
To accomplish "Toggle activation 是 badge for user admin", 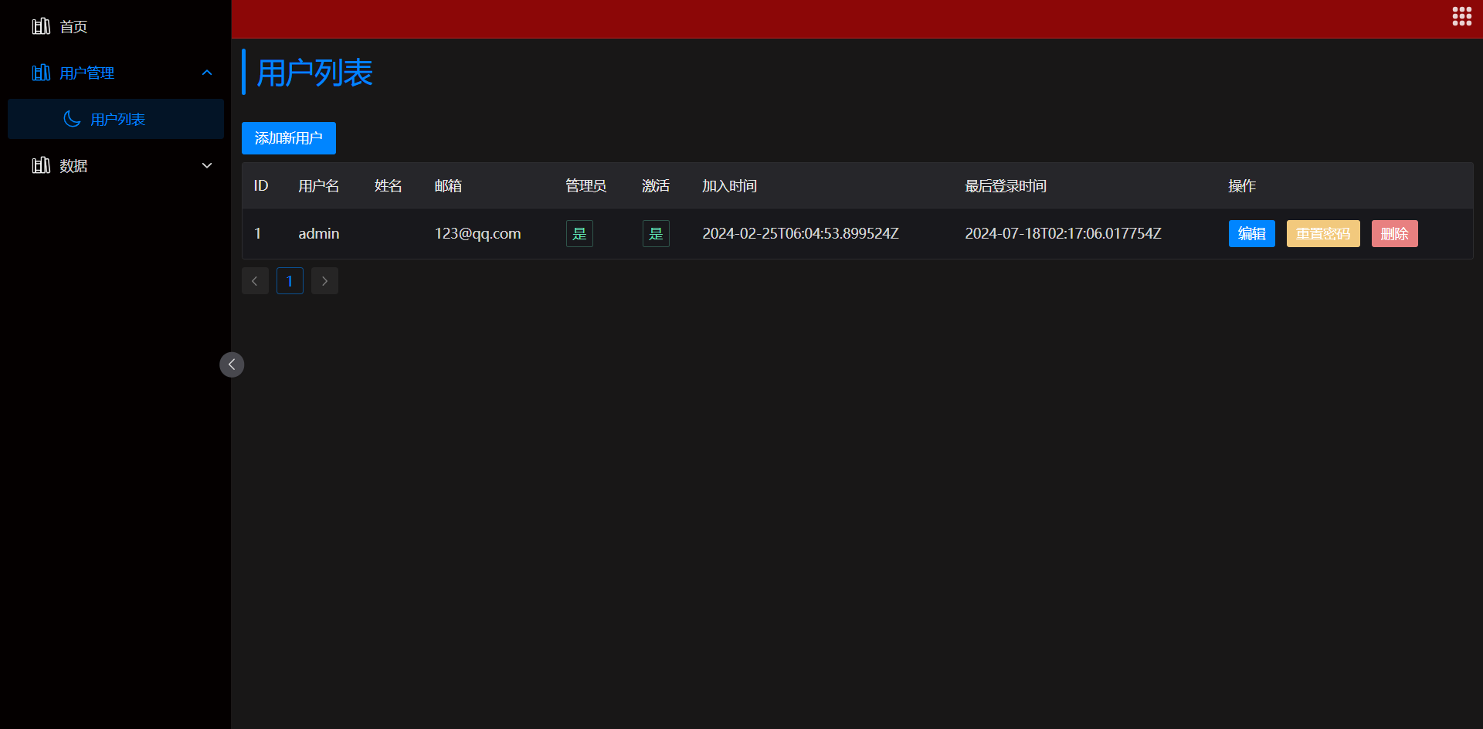I will point(655,233).
